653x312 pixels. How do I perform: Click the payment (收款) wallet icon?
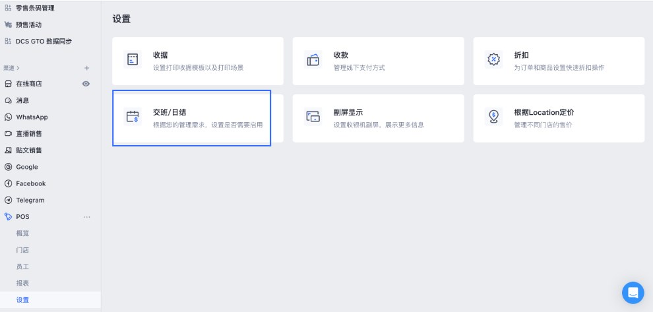click(x=313, y=60)
